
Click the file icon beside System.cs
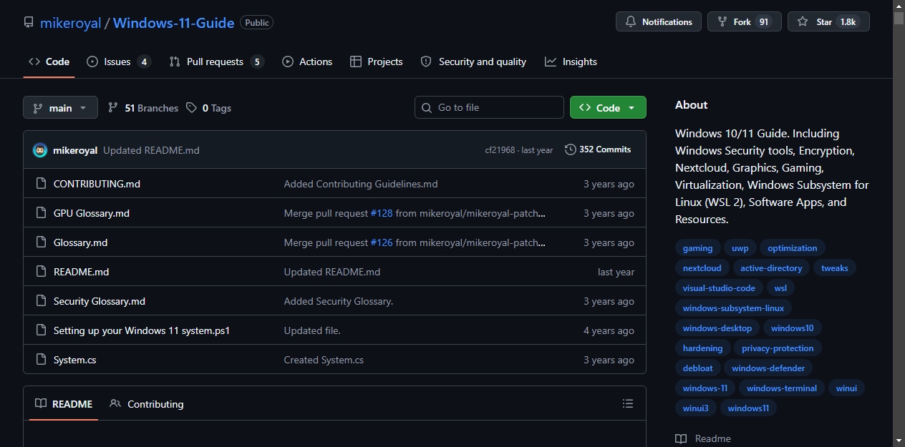41,360
